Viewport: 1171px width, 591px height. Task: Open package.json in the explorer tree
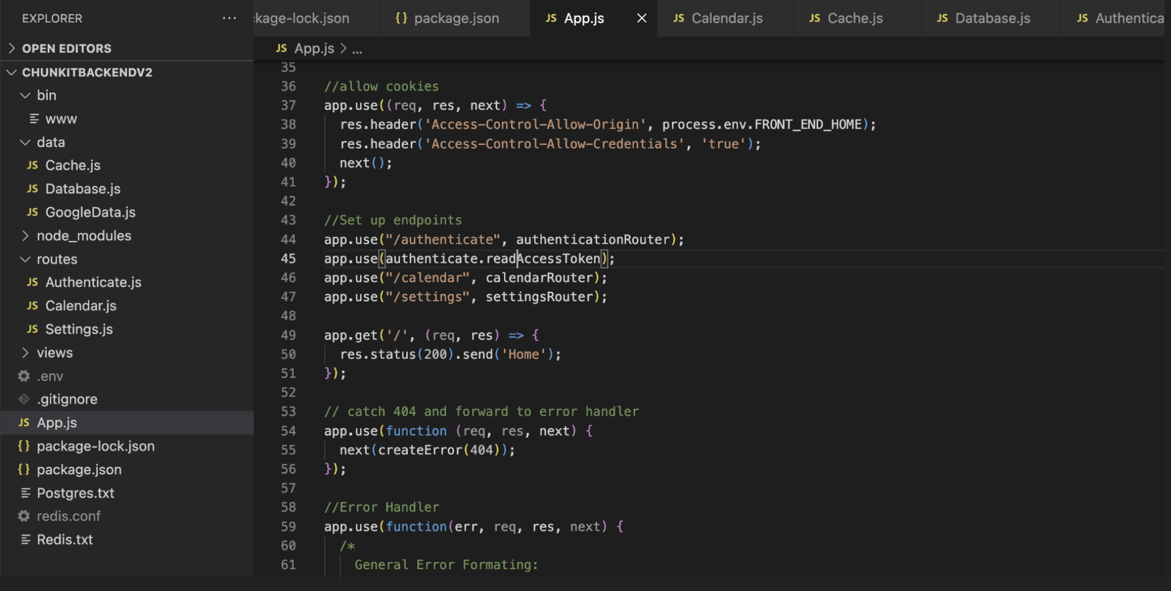[126, 470]
